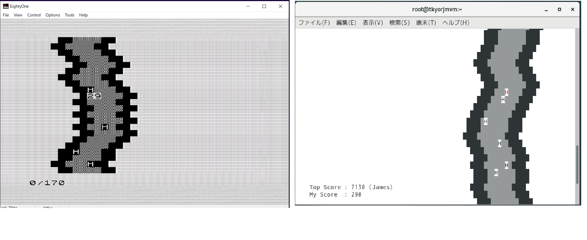Click the terminal vertical scrollbar thumb

pos(577,165)
